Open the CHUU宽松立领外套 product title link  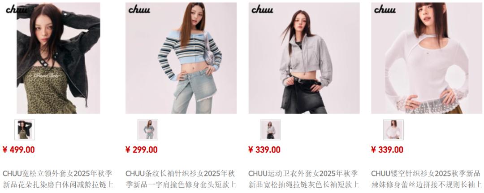pyautogui.click(x=58, y=179)
